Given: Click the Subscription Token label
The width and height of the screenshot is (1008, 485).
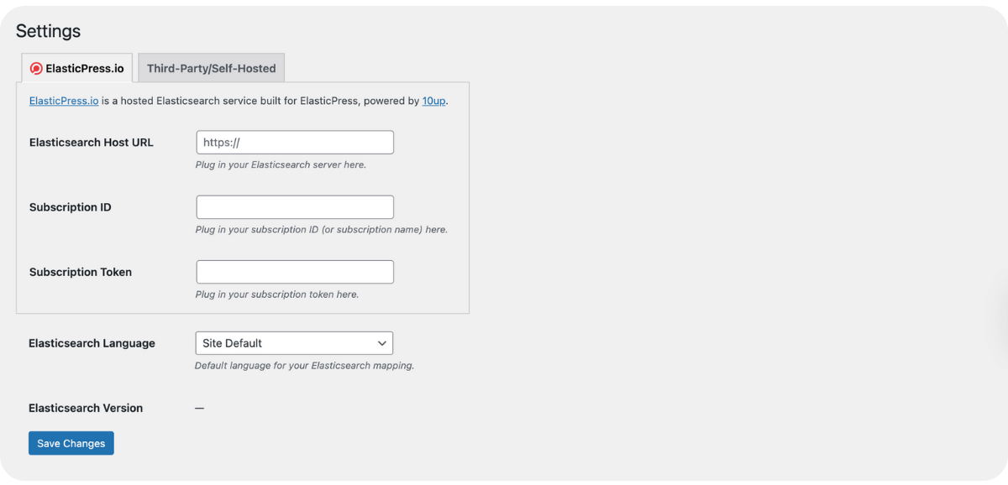Looking at the screenshot, I should click(80, 272).
